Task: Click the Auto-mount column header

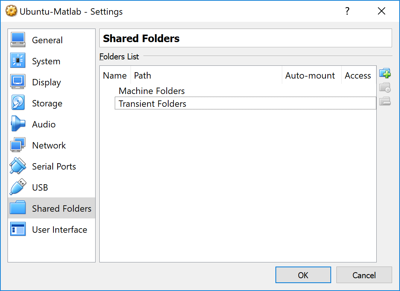Action: coord(312,76)
